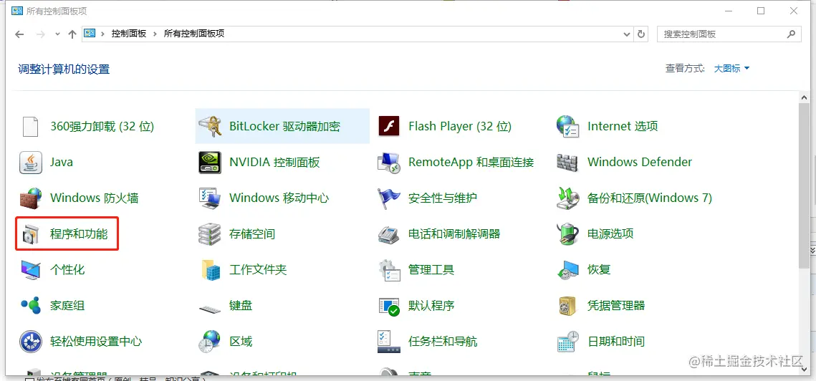Open the 轻松使用设置中心 icon
The height and width of the screenshot is (381, 816).
coord(30,342)
